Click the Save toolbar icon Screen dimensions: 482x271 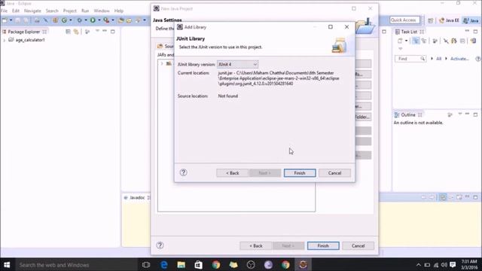(17, 20)
